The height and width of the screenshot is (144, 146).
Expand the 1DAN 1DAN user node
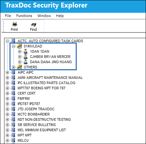click(20, 51)
